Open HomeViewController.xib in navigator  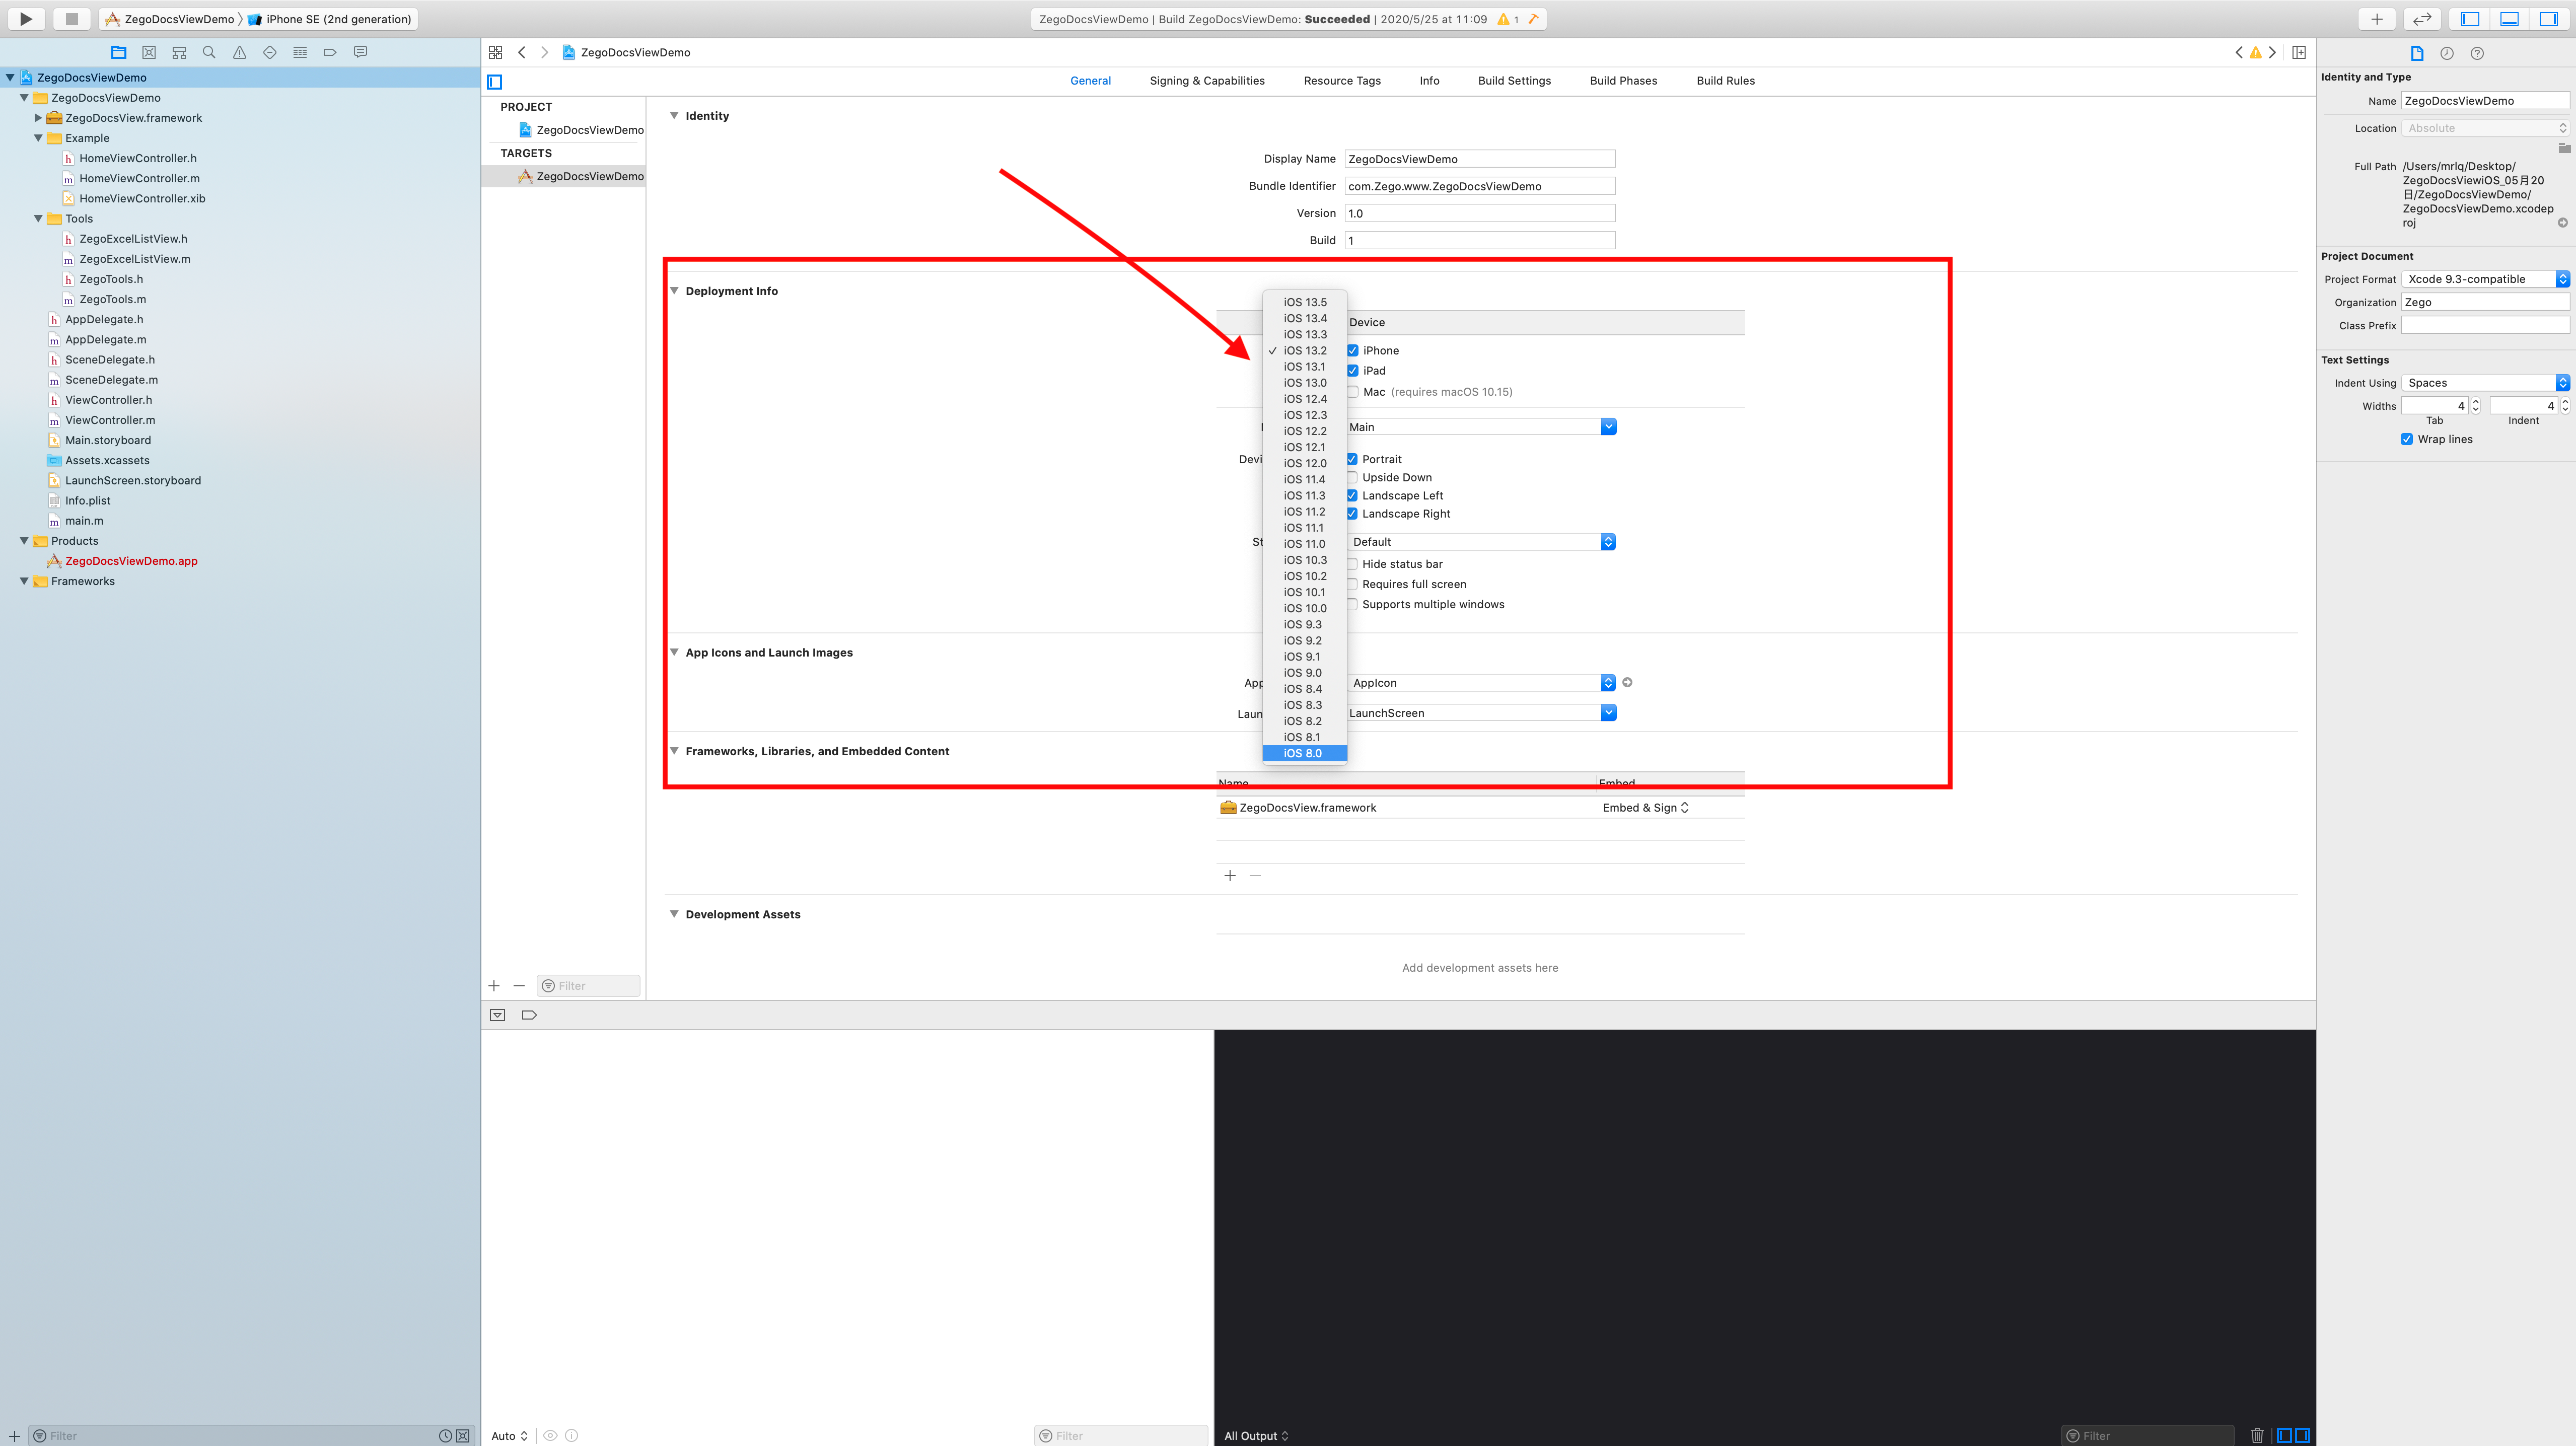pyautogui.click(x=142, y=198)
